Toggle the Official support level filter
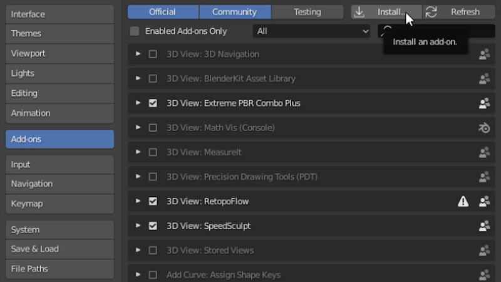Image resolution: width=501 pixels, height=282 pixels. 163,12
